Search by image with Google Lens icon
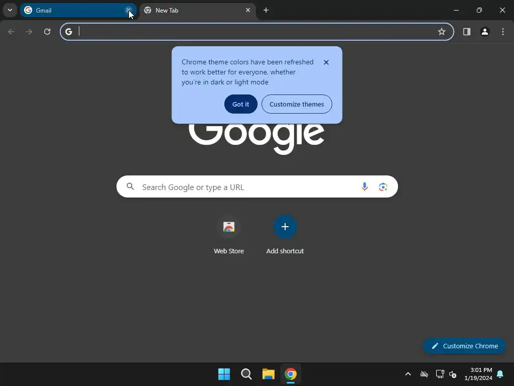Screen dimensions: 514x386 point(383,187)
